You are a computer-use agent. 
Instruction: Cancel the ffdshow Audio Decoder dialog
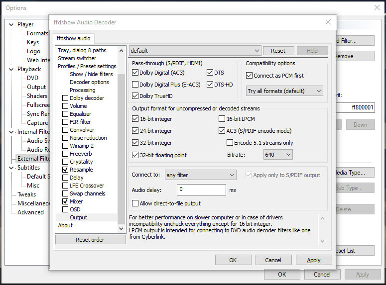(x=273, y=260)
